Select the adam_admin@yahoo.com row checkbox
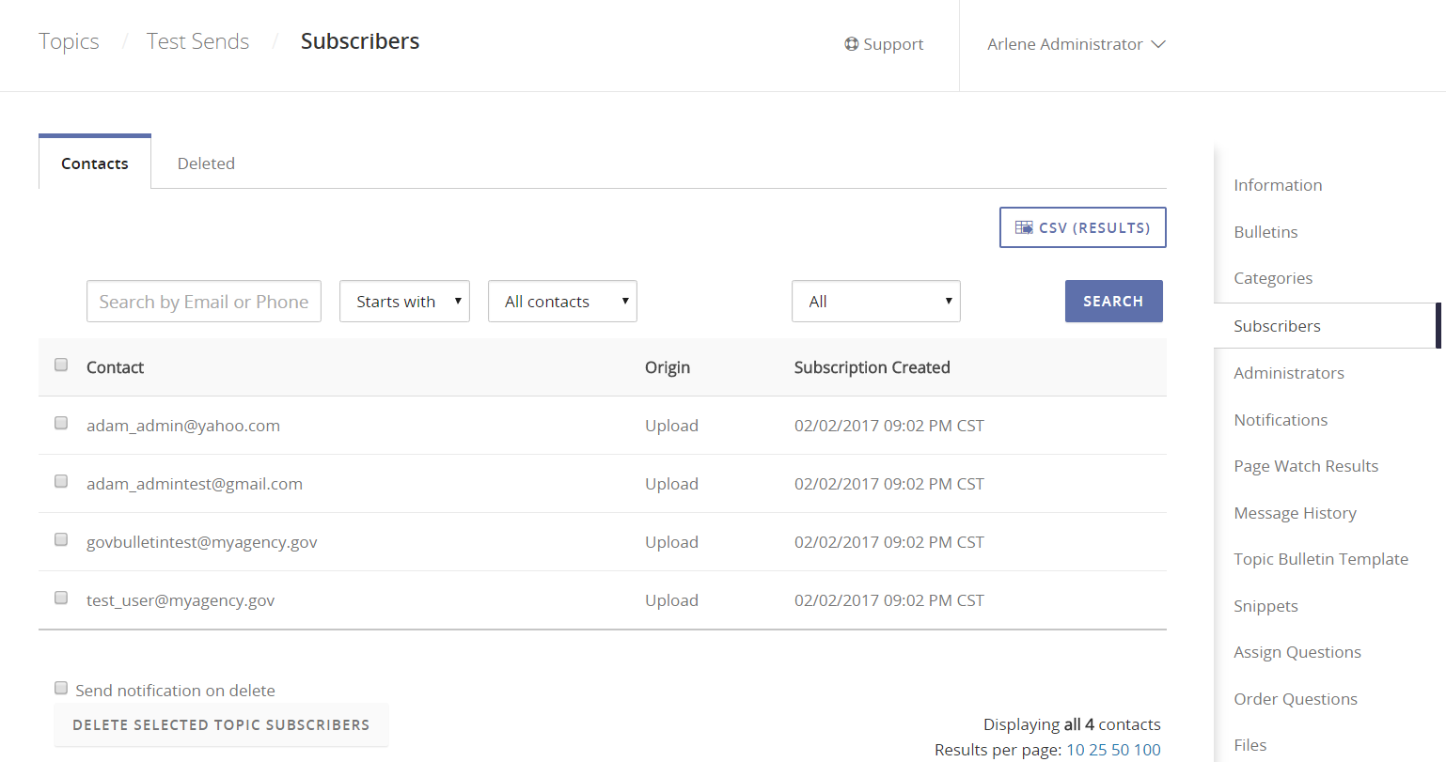This screenshot has height=762, width=1446. point(61,423)
